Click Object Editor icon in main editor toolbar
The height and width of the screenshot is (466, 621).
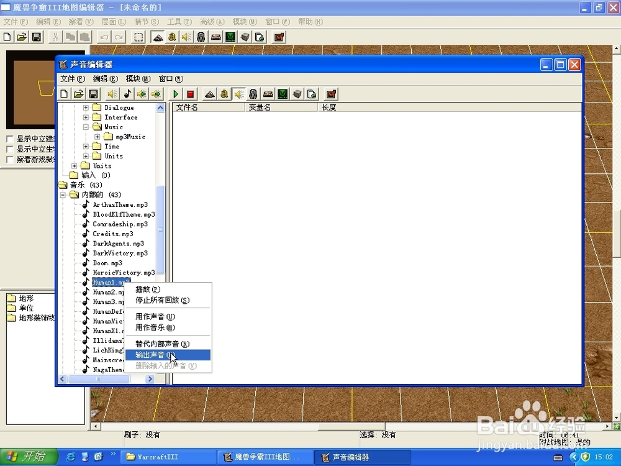tap(201, 37)
